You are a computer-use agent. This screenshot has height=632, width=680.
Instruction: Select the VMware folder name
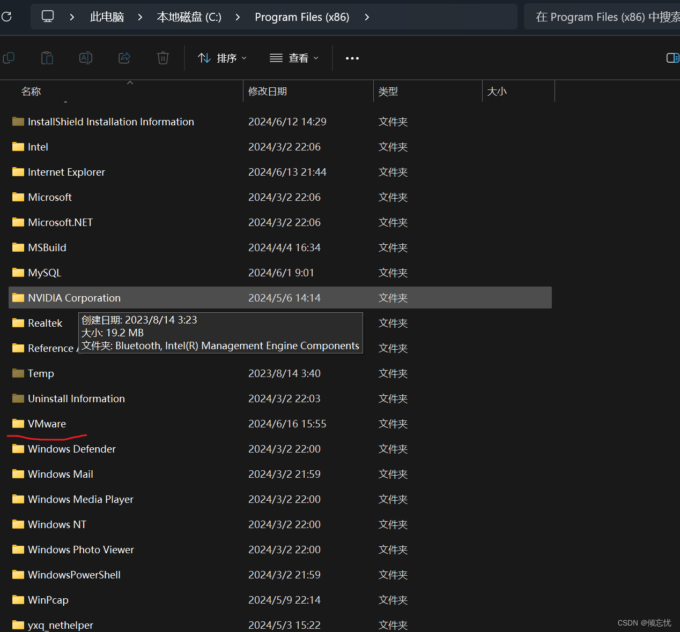(47, 424)
